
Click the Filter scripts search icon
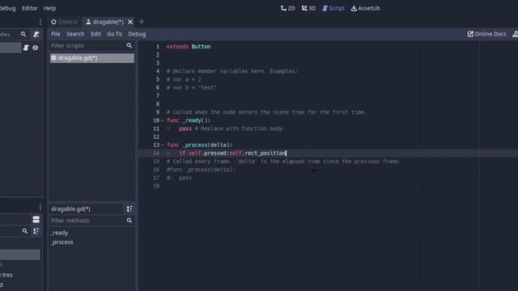click(x=129, y=45)
